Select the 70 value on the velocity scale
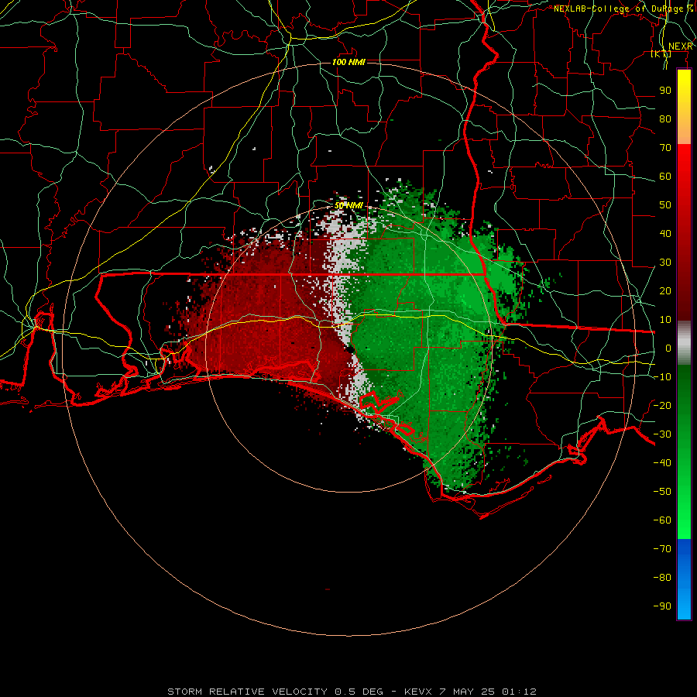 pos(665,148)
